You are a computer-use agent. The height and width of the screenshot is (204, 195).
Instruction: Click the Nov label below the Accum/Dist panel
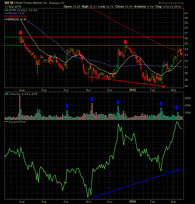coord(89,202)
